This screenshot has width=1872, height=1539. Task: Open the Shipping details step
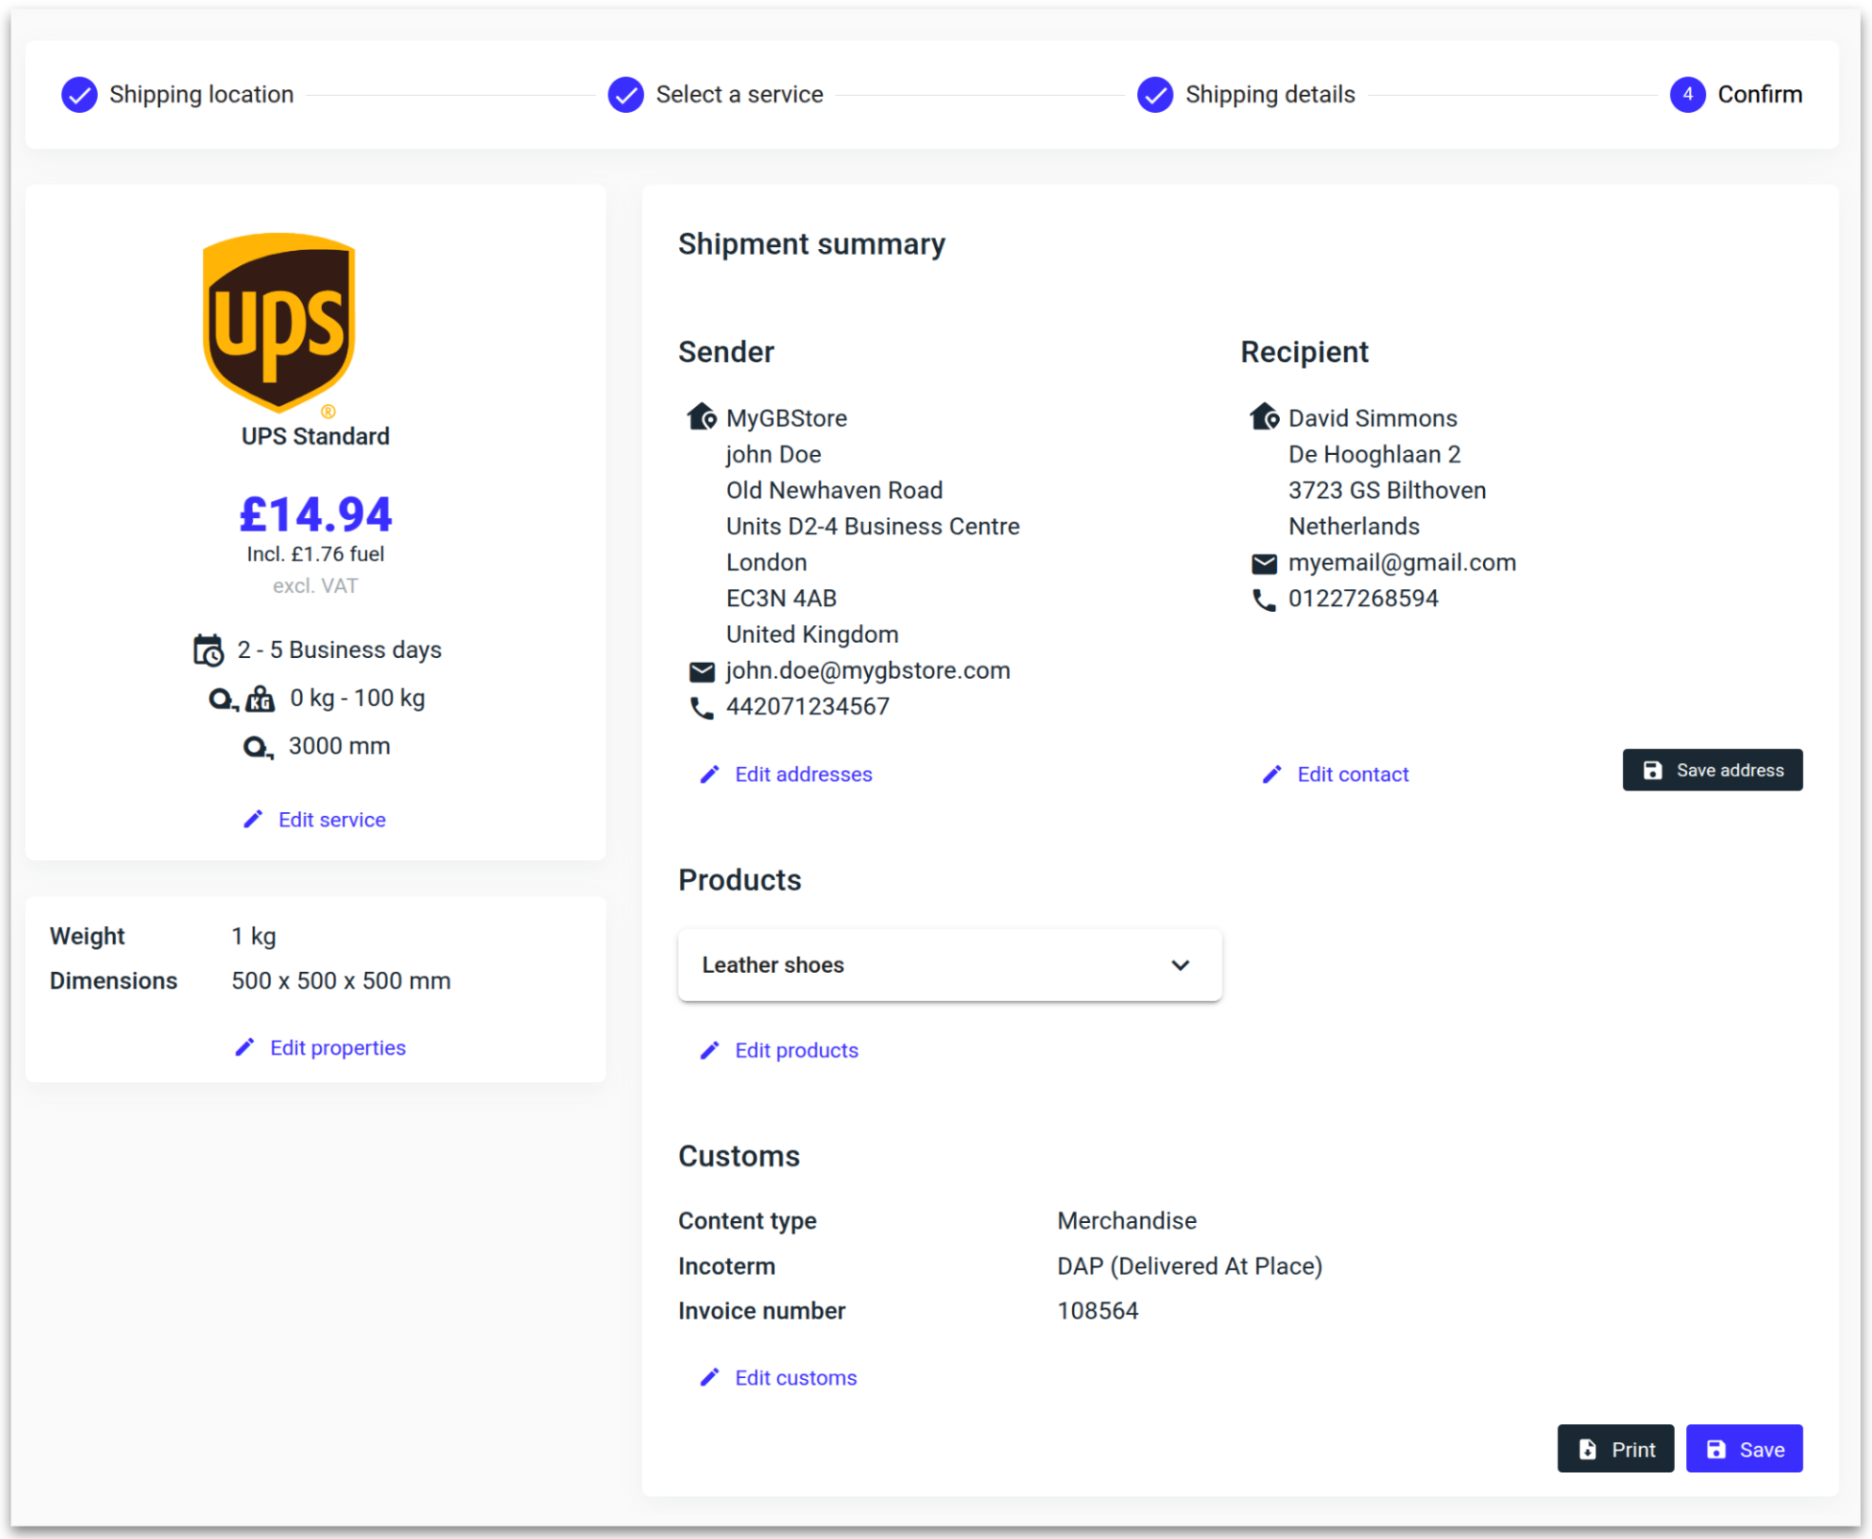click(1245, 94)
